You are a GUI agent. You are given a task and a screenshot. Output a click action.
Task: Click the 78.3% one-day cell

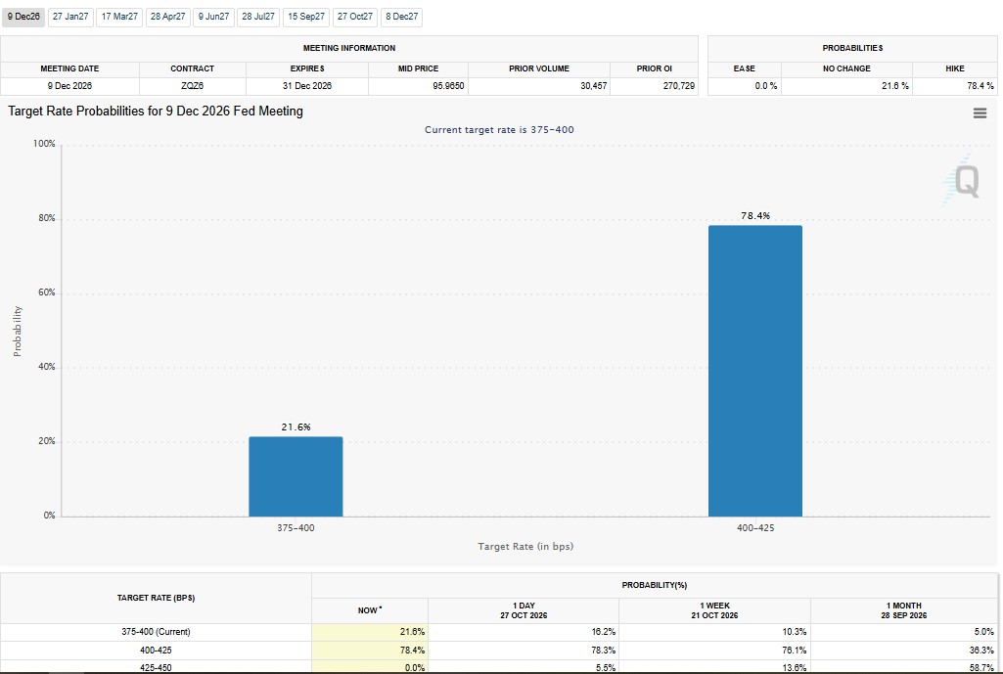click(x=524, y=651)
